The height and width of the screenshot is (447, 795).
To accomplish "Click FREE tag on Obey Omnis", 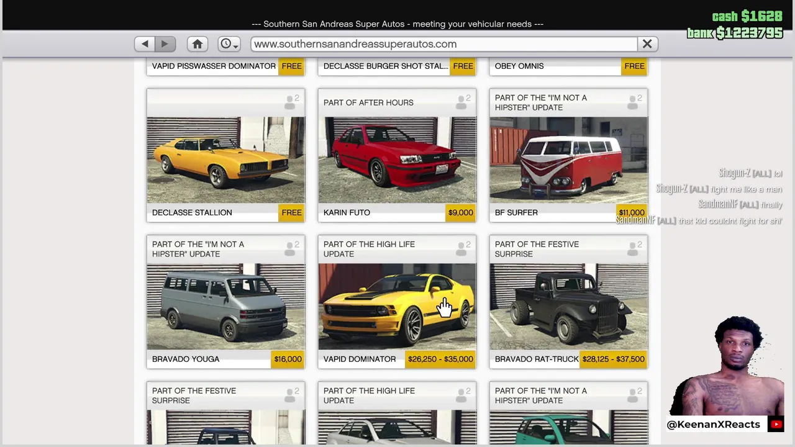I will pyautogui.click(x=634, y=66).
